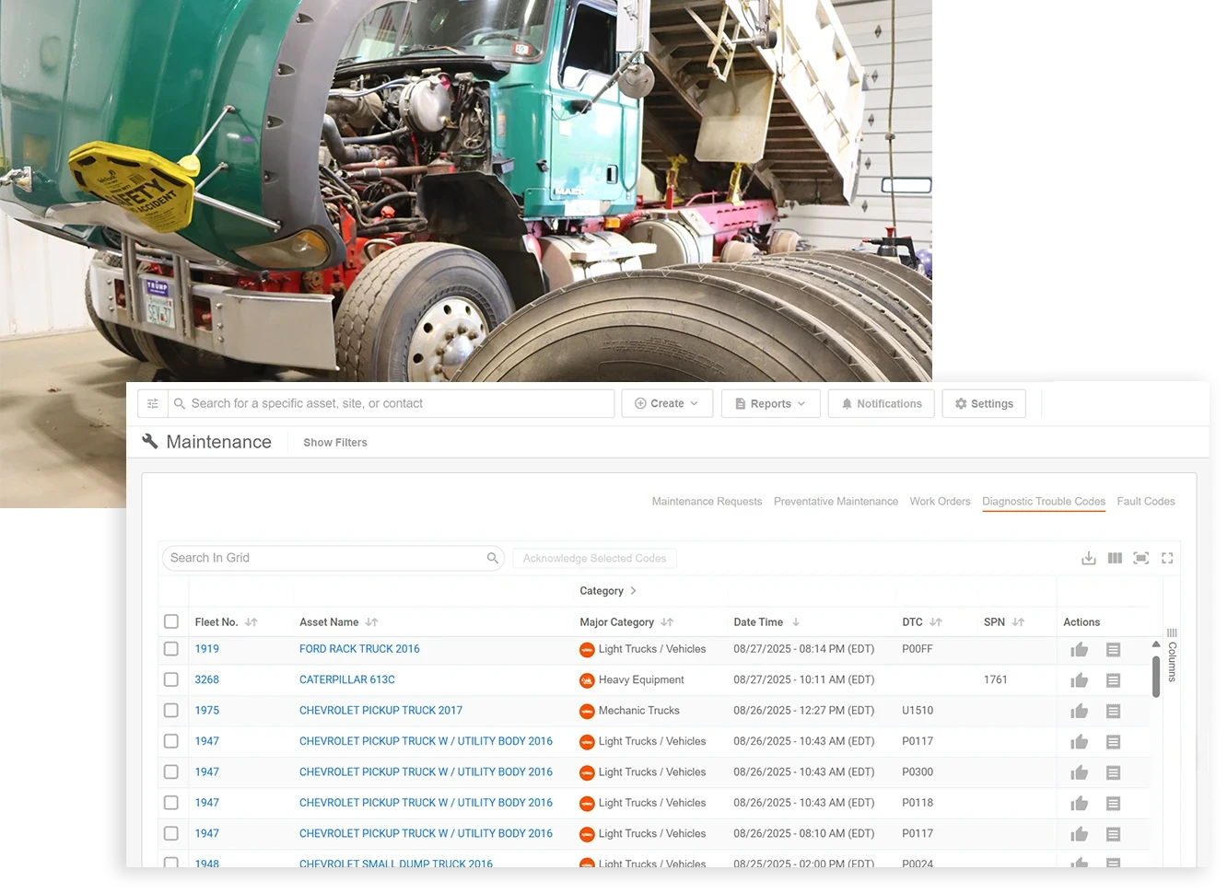Open the Create dropdown

click(x=666, y=403)
